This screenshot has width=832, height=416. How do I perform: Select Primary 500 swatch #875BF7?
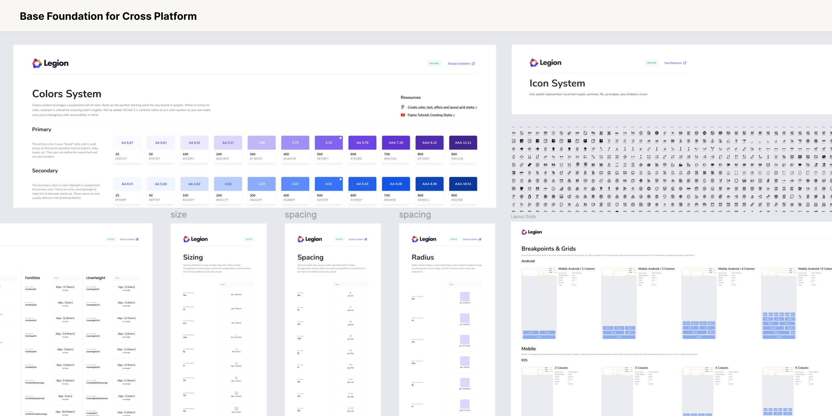click(328, 149)
